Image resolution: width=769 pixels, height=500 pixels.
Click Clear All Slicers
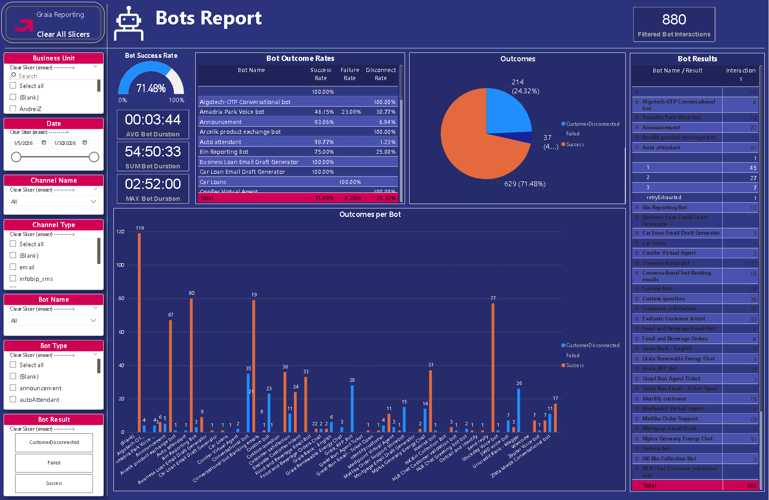coord(63,34)
